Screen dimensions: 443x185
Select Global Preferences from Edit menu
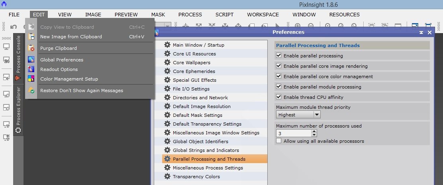coord(62,60)
